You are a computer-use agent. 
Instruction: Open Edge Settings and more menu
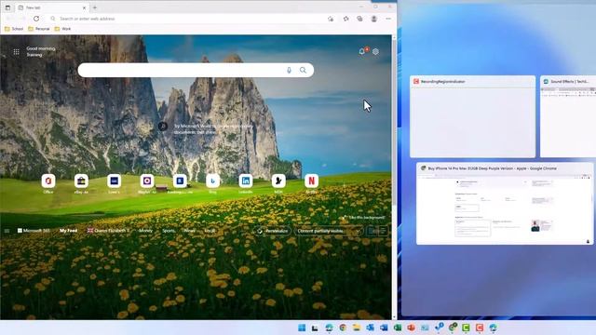pos(388,19)
